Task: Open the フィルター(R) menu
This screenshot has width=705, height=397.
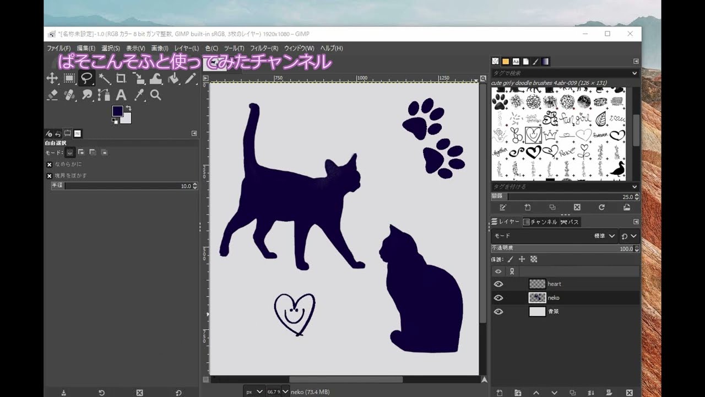Action: click(264, 49)
